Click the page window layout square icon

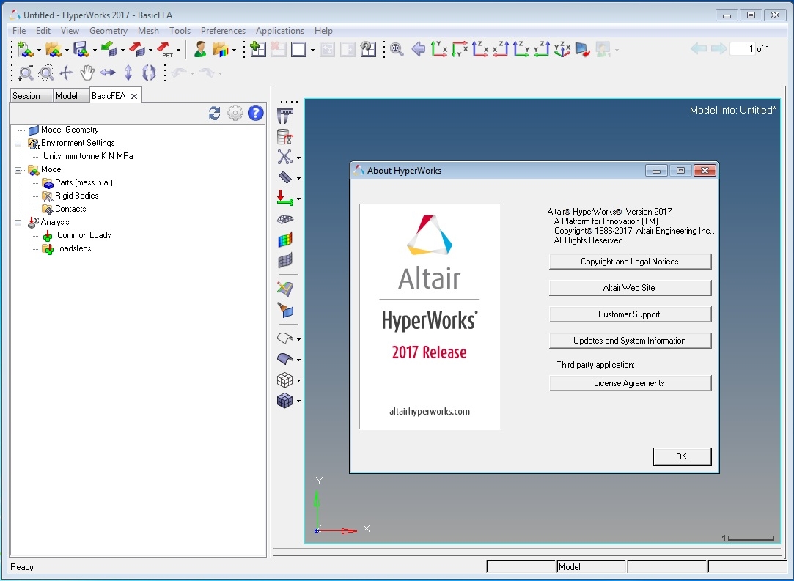pos(299,49)
